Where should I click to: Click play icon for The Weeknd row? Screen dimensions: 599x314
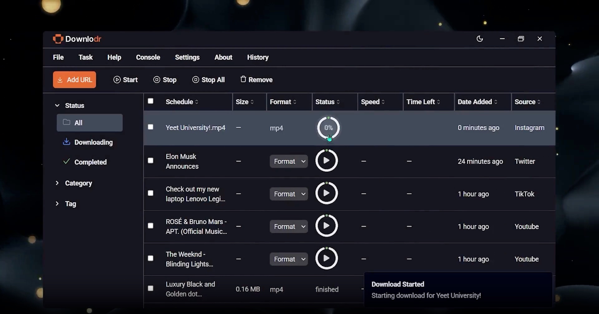pos(326,258)
